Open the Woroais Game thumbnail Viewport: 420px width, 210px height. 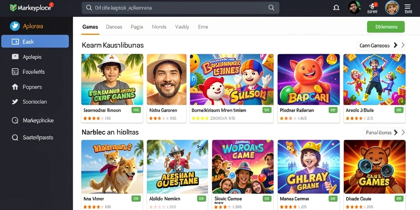[x=243, y=167]
